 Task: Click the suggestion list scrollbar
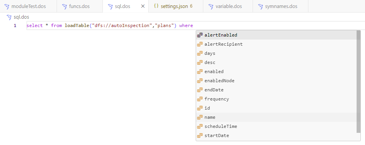pyautogui.click(x=359, y=82)
